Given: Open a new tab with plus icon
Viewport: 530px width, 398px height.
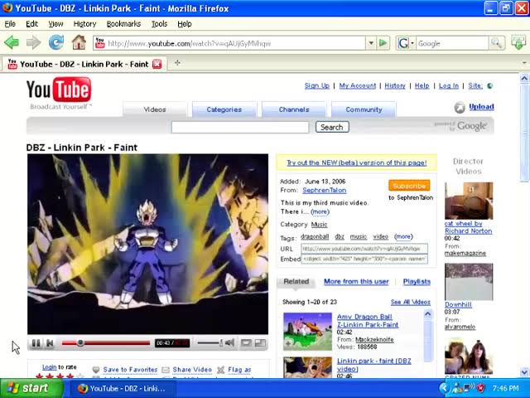Looking at the screenshot, I should tap(177, 62).
